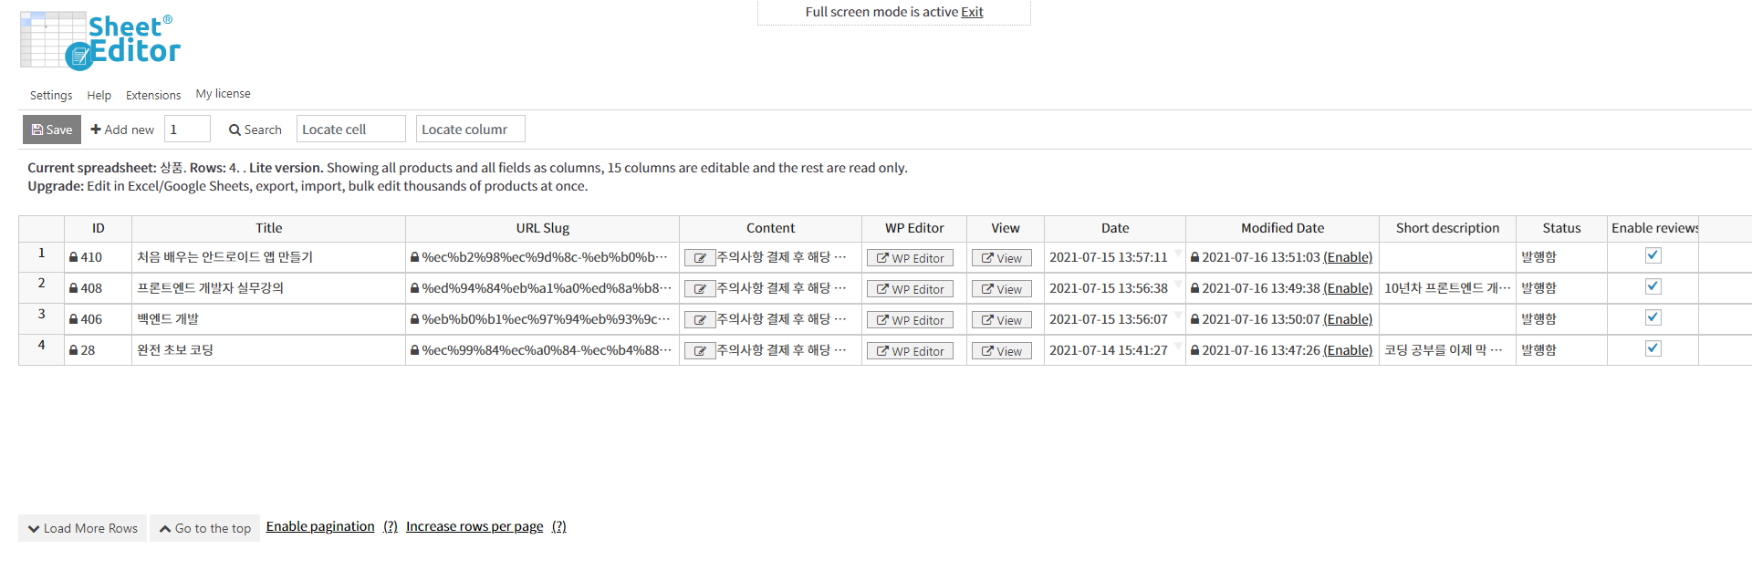Screen dimensions: 1752x581
Task: Click Enable link in row 406 modified date
Action: [1348, 319]
